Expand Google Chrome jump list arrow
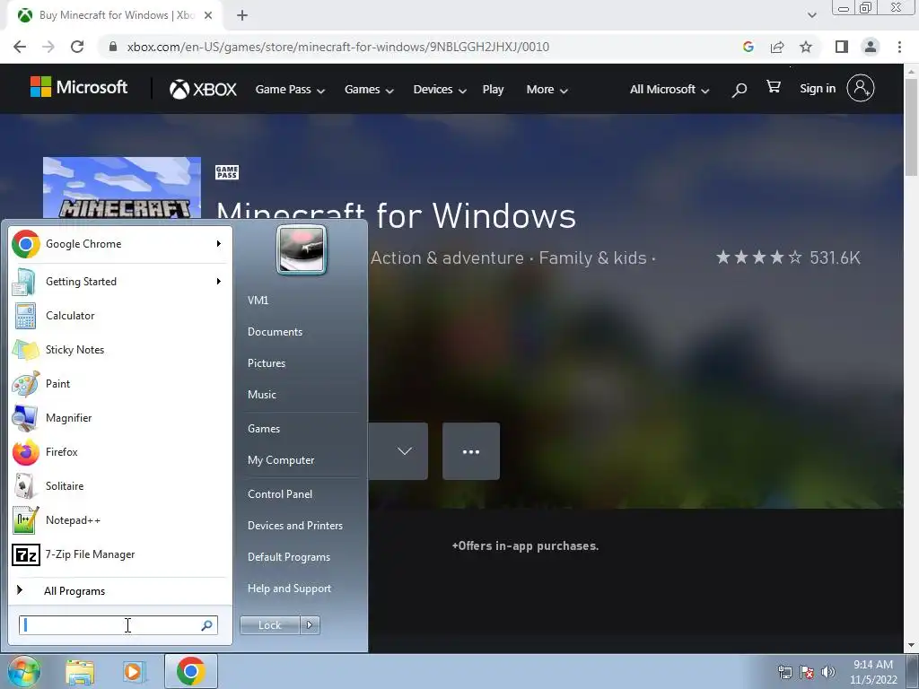Image resolution: width=919 pixels, height=689 pixels. [x=219, y=244]
